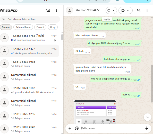Open the received screenshot image thumbnail
Image resolution: width=153 pixels, height=134 pixels.
[95, 112]
